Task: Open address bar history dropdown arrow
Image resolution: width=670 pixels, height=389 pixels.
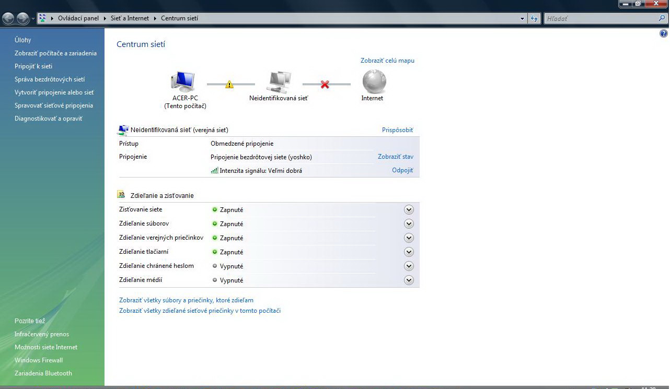Action: [x=523, y=19]
